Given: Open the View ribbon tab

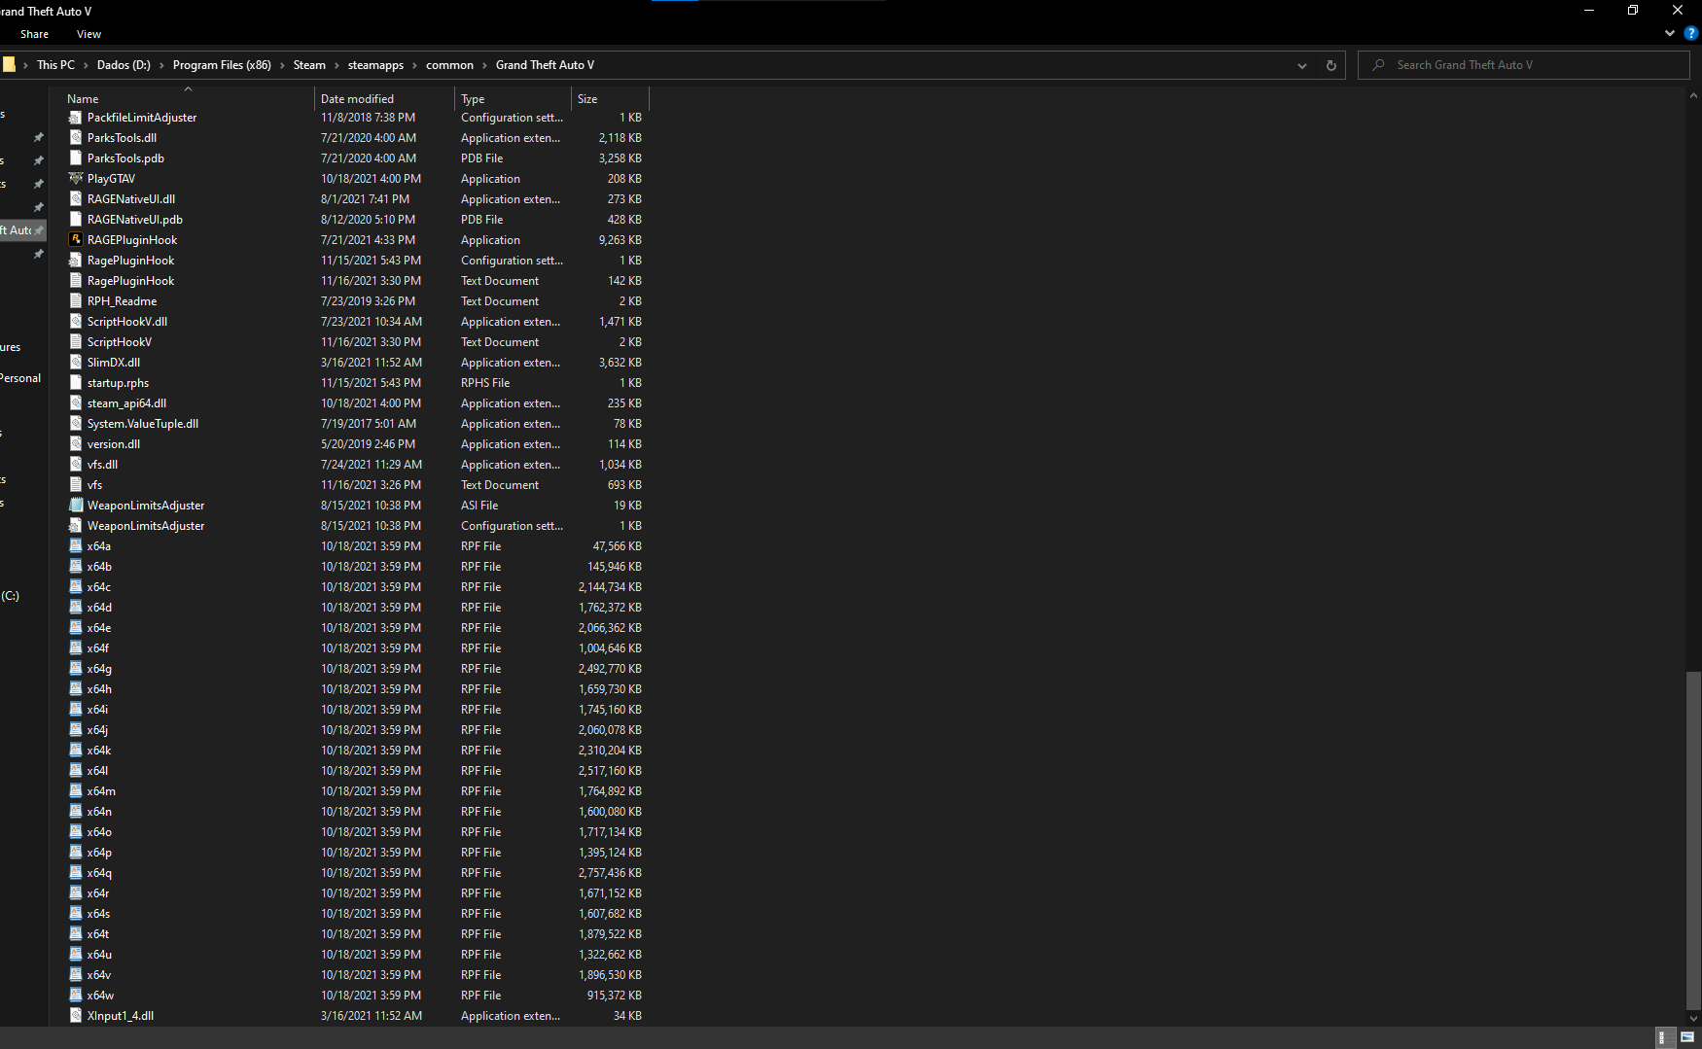Looking at the screenshot, I should coord(89,34).
